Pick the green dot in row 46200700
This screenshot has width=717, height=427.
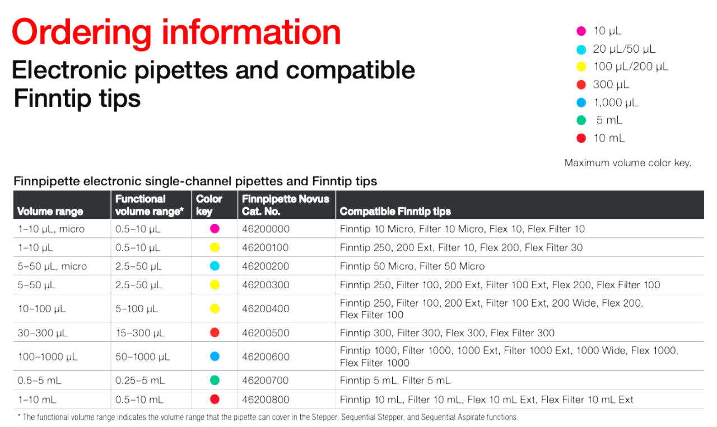point(214,381)
